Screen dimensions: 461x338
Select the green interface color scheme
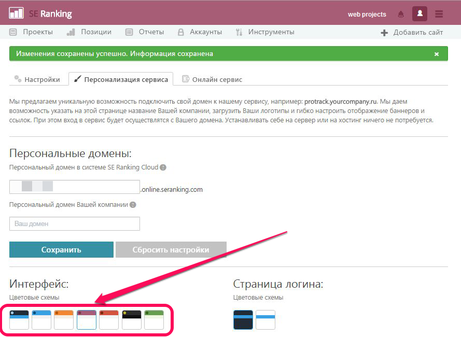click(154, 320)
